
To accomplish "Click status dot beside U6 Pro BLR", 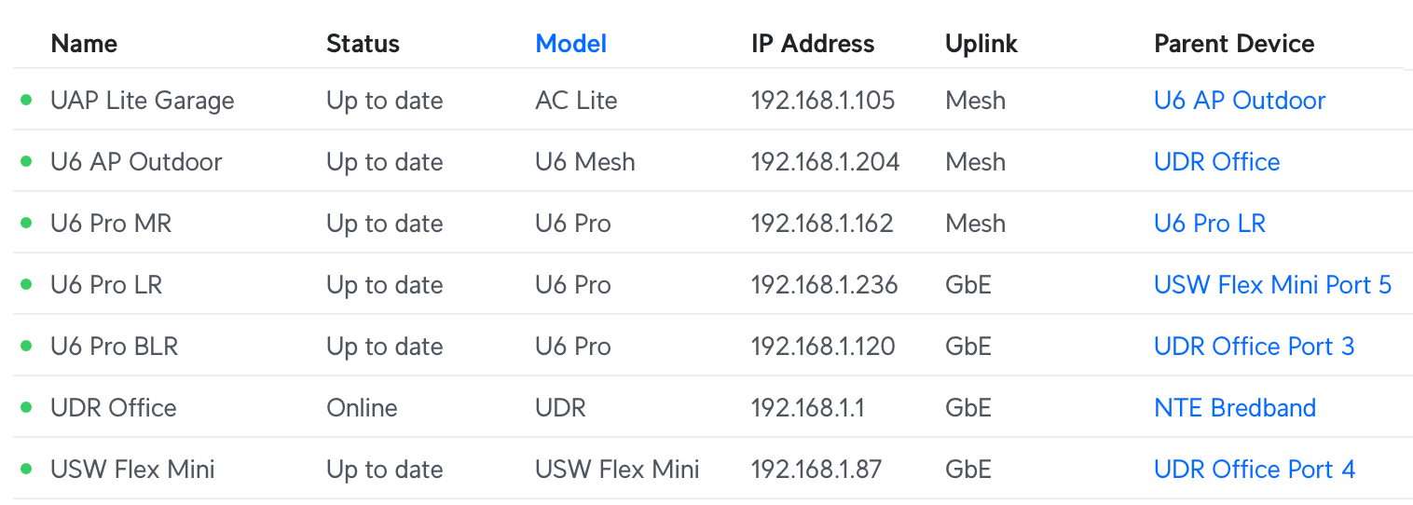I will coord(26,346).
